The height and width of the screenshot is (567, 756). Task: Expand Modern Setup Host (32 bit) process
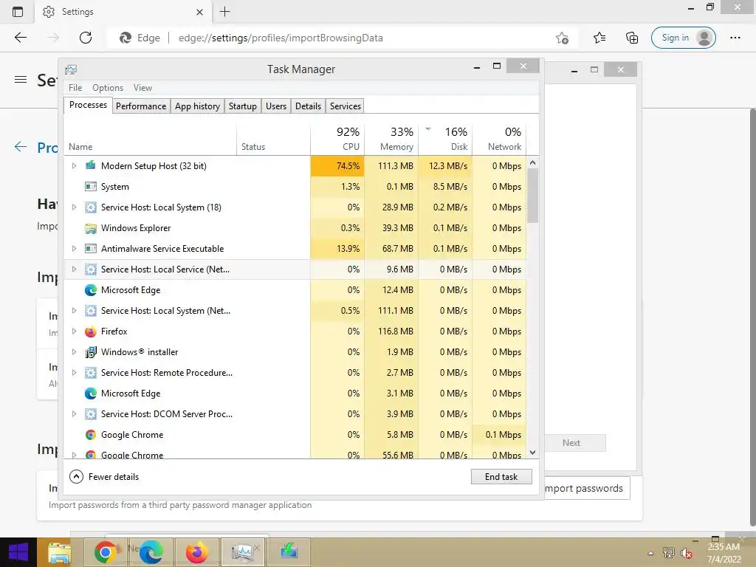74,166
